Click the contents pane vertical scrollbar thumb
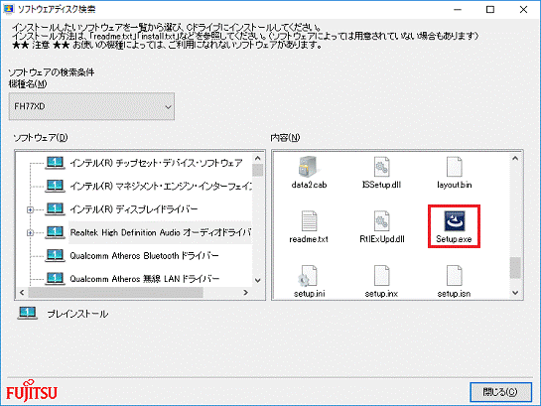541x406 pixels. click(515, 267)
